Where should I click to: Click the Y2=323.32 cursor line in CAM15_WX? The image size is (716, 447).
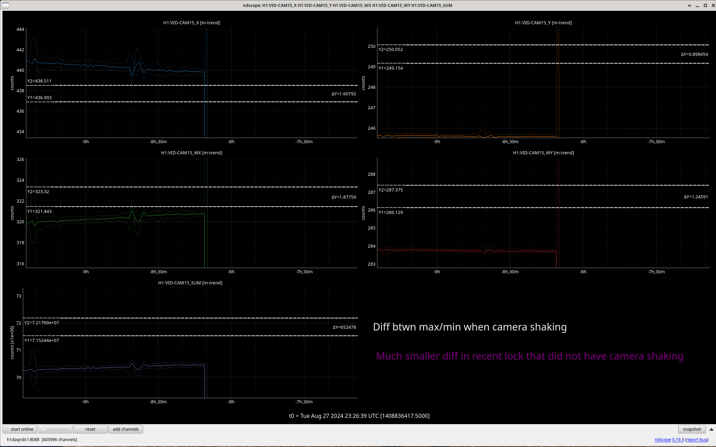point(192,187)
